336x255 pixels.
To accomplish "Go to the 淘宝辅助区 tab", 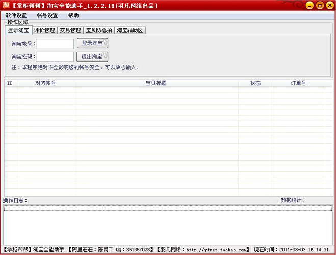I will (x=130, y=30).
